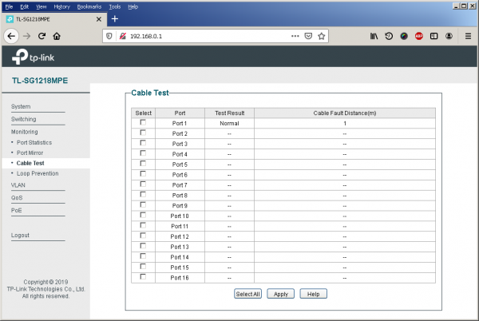This screenshot has height=321, width=479.
Task: Go to the Firefox home page icon
Action: click(57, 36)
